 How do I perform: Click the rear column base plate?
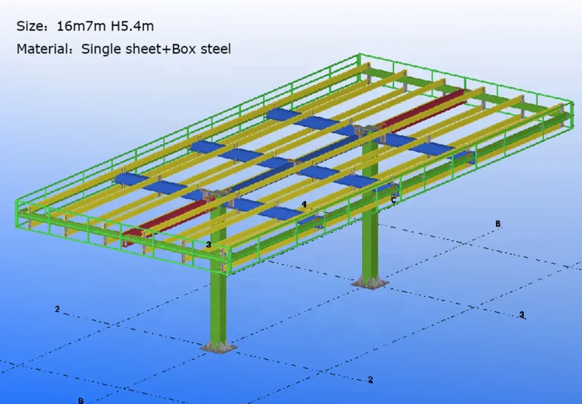point(369,285)
